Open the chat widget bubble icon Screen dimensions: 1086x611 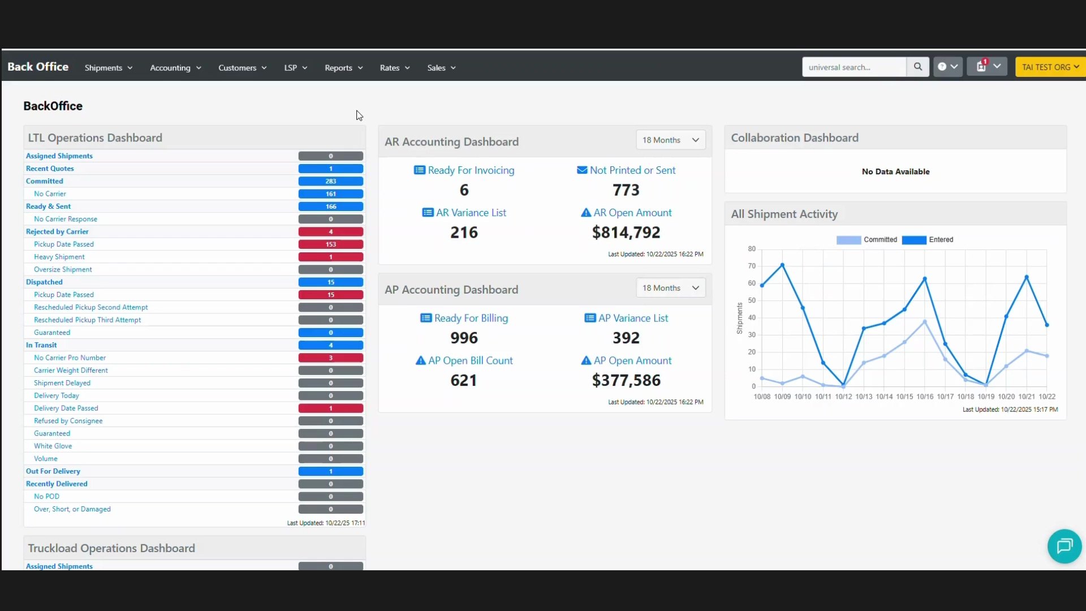pyautogui.click(x=1064, y=546)
